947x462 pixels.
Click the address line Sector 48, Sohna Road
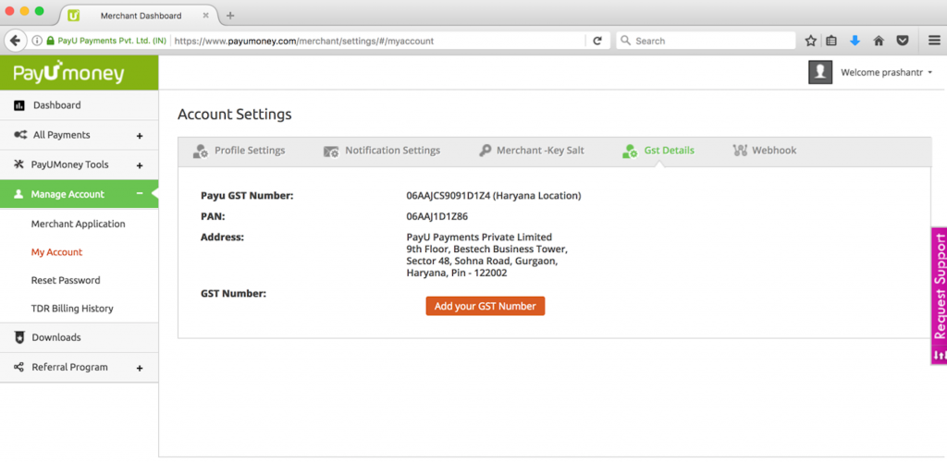(482, 261)
